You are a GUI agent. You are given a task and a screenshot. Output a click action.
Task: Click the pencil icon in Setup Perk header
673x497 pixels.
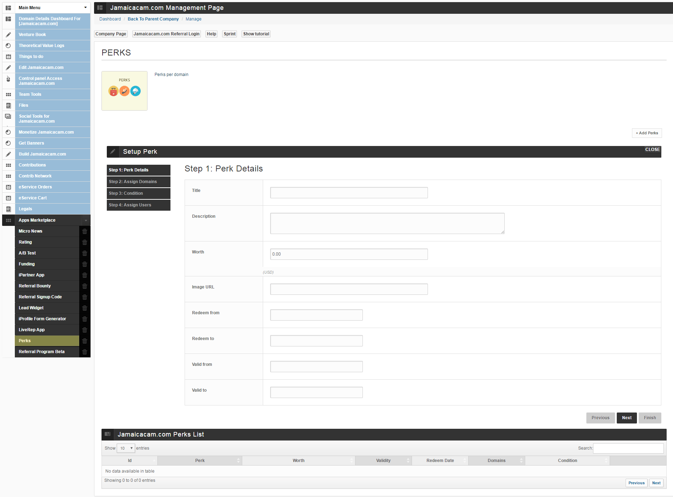coord(113,152)
